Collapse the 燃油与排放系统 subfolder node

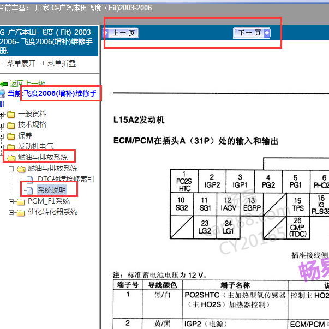pyautogui.click(x=11, y=169)
